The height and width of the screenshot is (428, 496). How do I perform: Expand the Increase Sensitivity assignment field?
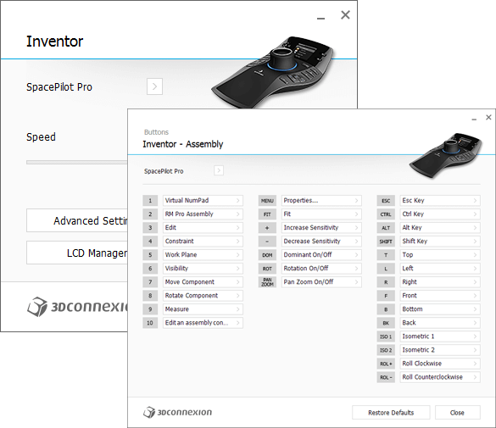(x=321, y=228)
